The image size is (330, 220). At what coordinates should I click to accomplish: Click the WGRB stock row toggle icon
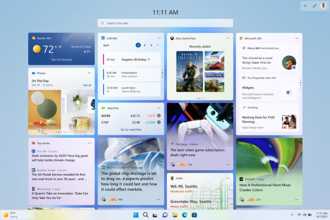tap(159, 116)
